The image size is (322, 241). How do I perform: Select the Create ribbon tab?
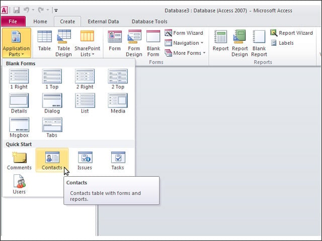(x=67, y=22)
